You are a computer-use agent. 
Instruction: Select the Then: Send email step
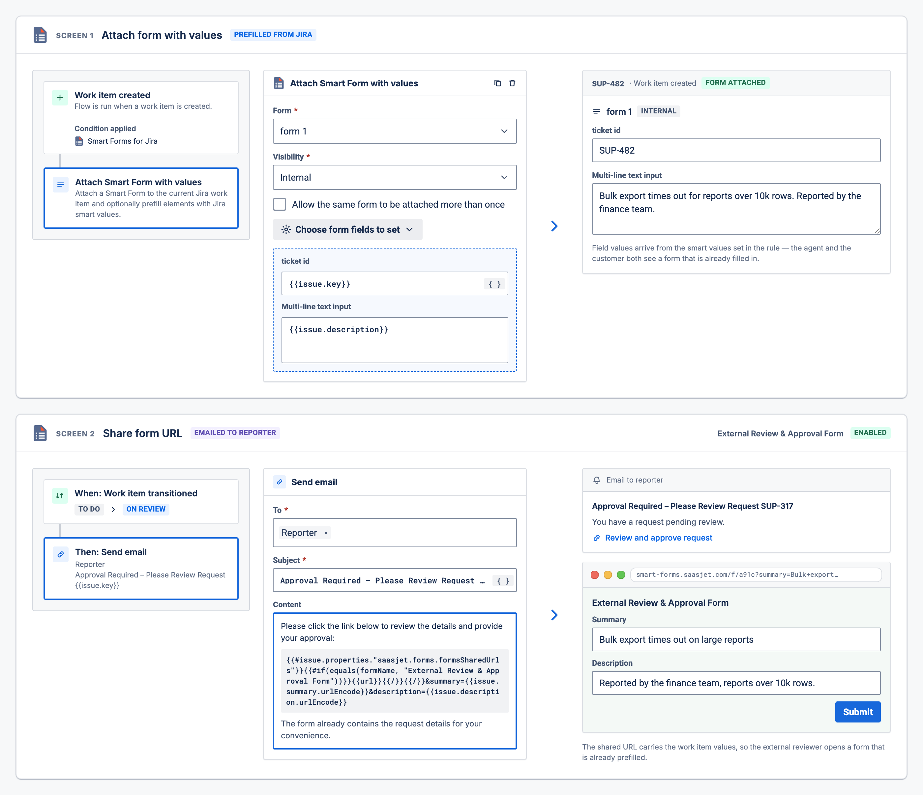pos(141,568)
